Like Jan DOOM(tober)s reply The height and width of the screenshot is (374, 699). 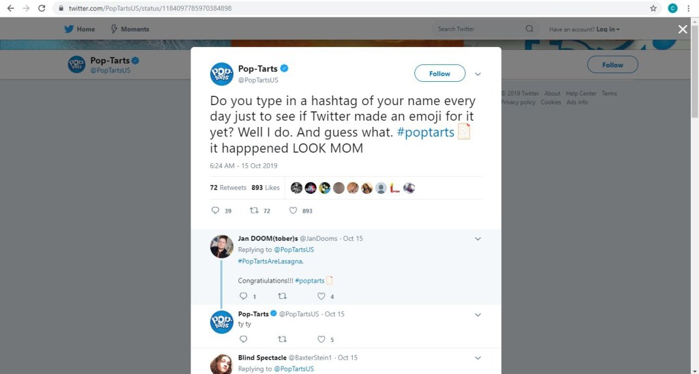pyautogui.click(x=322, y=296)
